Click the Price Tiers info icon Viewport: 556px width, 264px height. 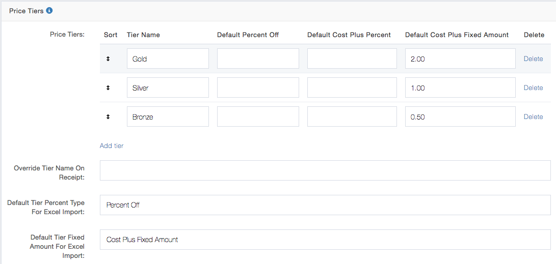(49, 11)
